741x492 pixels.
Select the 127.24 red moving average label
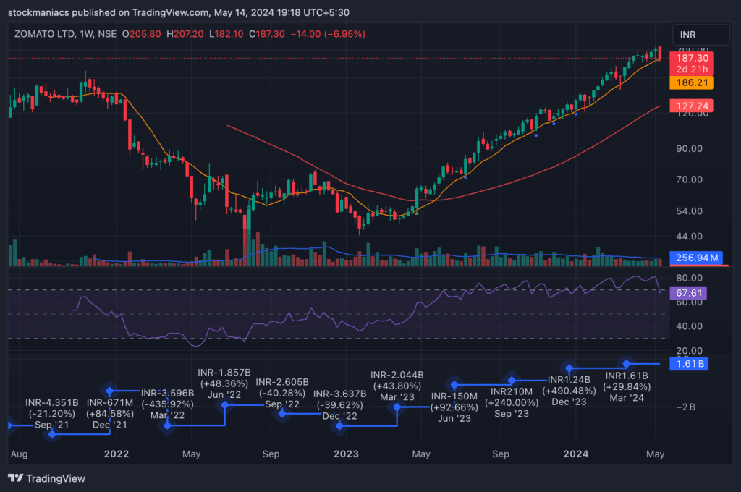click(691, 106)
